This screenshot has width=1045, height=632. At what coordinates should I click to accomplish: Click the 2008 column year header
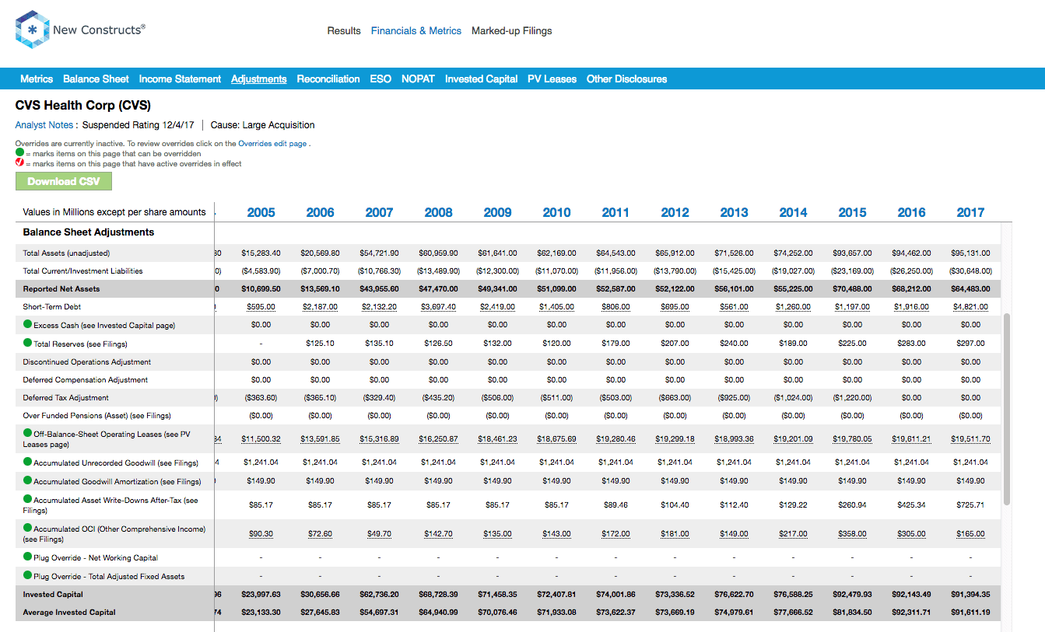pos(438,212)
